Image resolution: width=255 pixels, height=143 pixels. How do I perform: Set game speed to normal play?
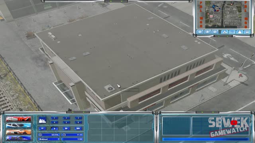(x=55, y=129)
